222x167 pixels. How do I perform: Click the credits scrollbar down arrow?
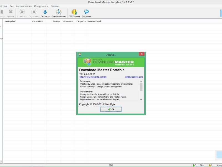pos(141,99)
